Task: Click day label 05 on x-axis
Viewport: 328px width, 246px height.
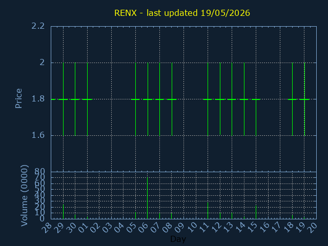Action: click(x=131, y=228)
